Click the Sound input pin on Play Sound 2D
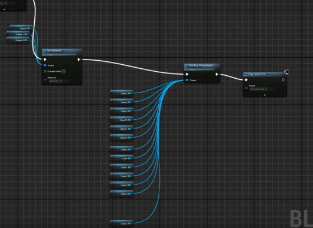The height and width of the screenshot is (228, 313). [x=246, y=88]
